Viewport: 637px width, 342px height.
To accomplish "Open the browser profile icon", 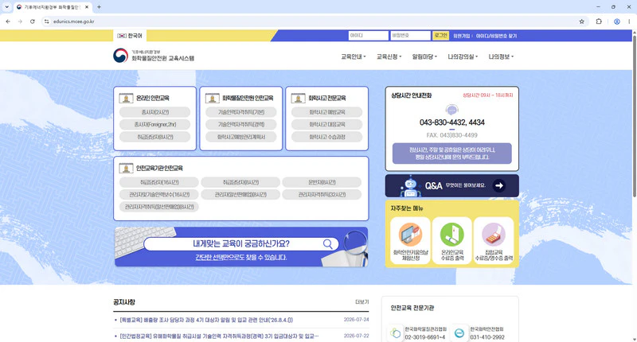I will [x=616, y=21].
